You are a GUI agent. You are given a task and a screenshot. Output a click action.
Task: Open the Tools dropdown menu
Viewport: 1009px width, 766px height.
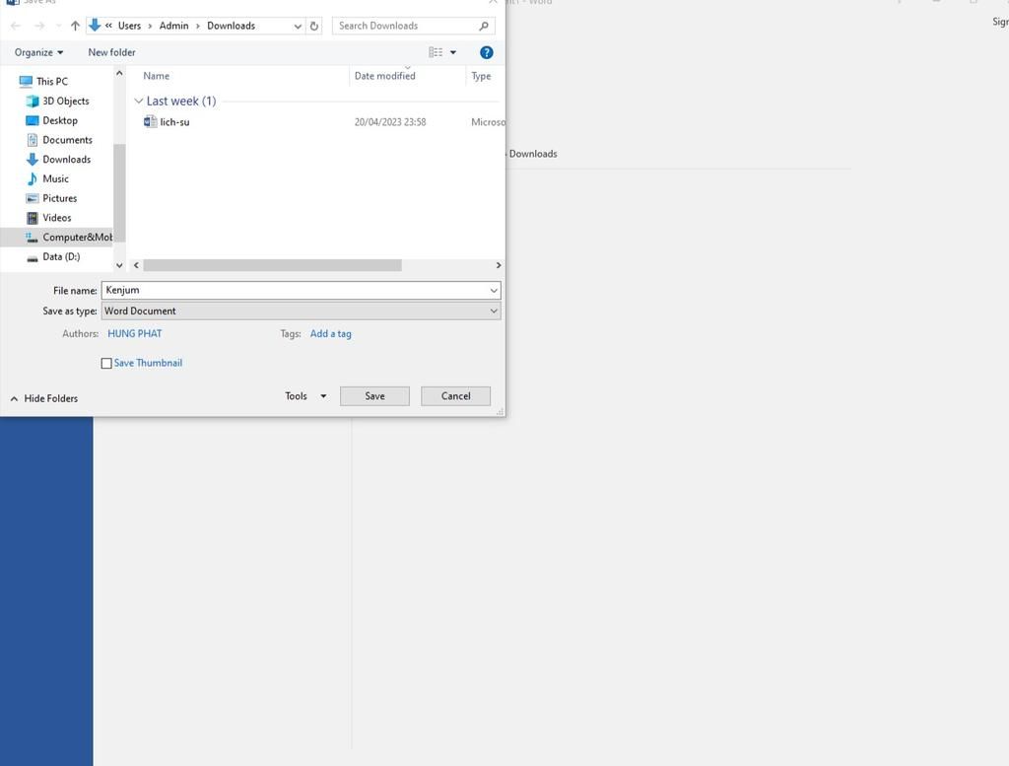[x=305, y=396]
